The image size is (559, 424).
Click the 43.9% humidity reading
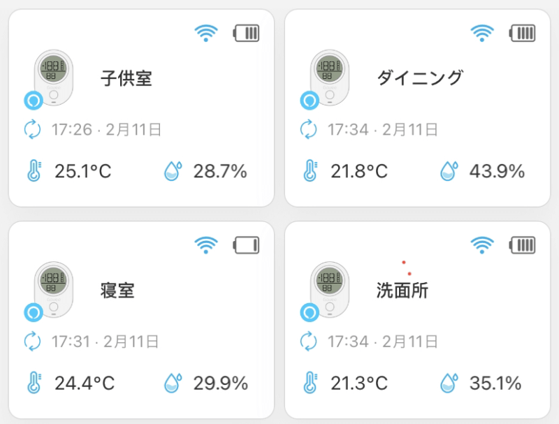pos(497,171)
